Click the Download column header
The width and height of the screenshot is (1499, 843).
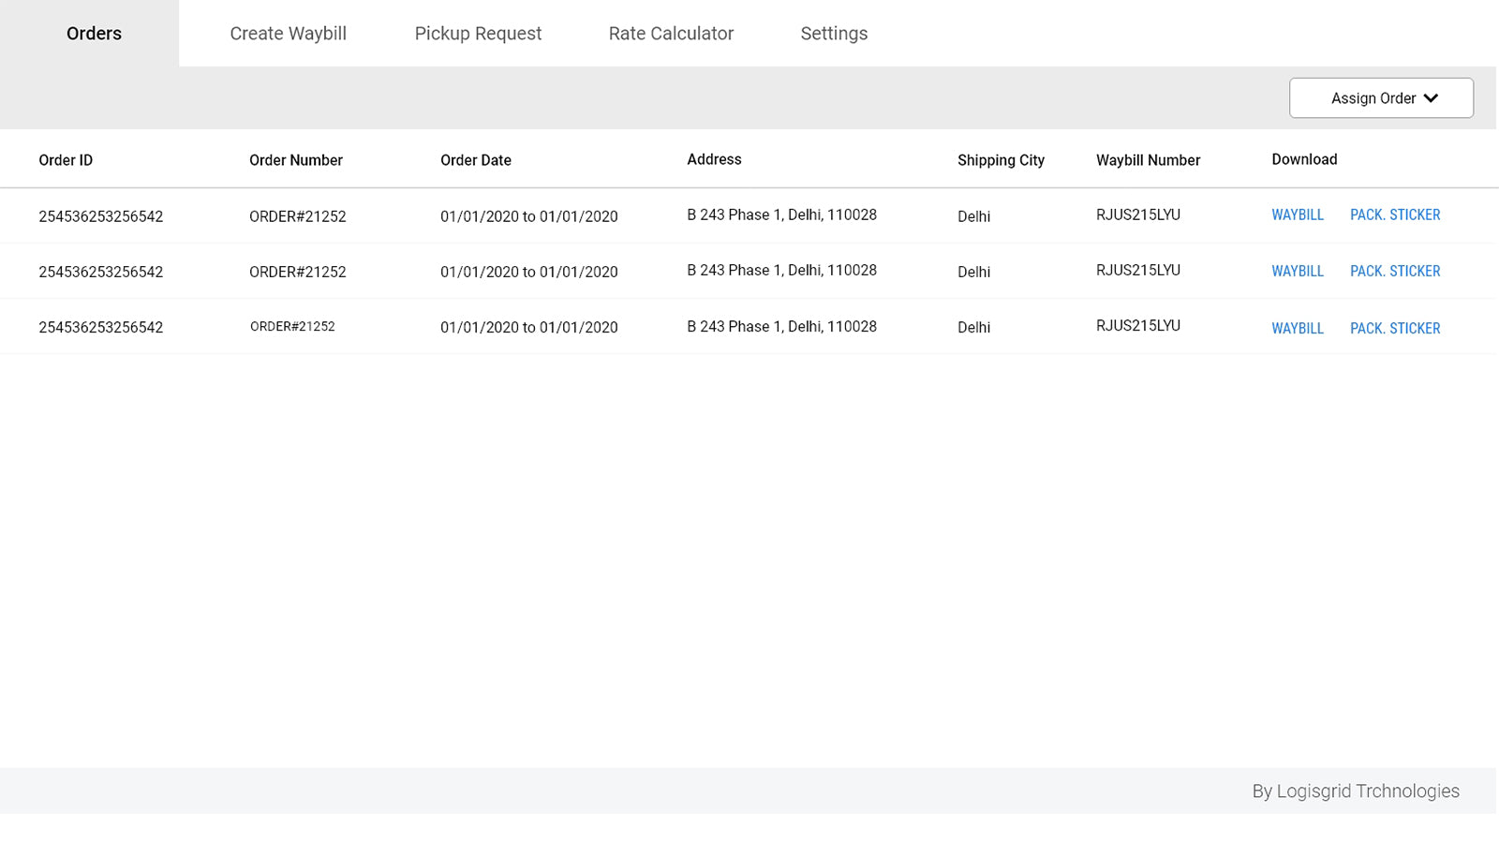pos(1304,159)
